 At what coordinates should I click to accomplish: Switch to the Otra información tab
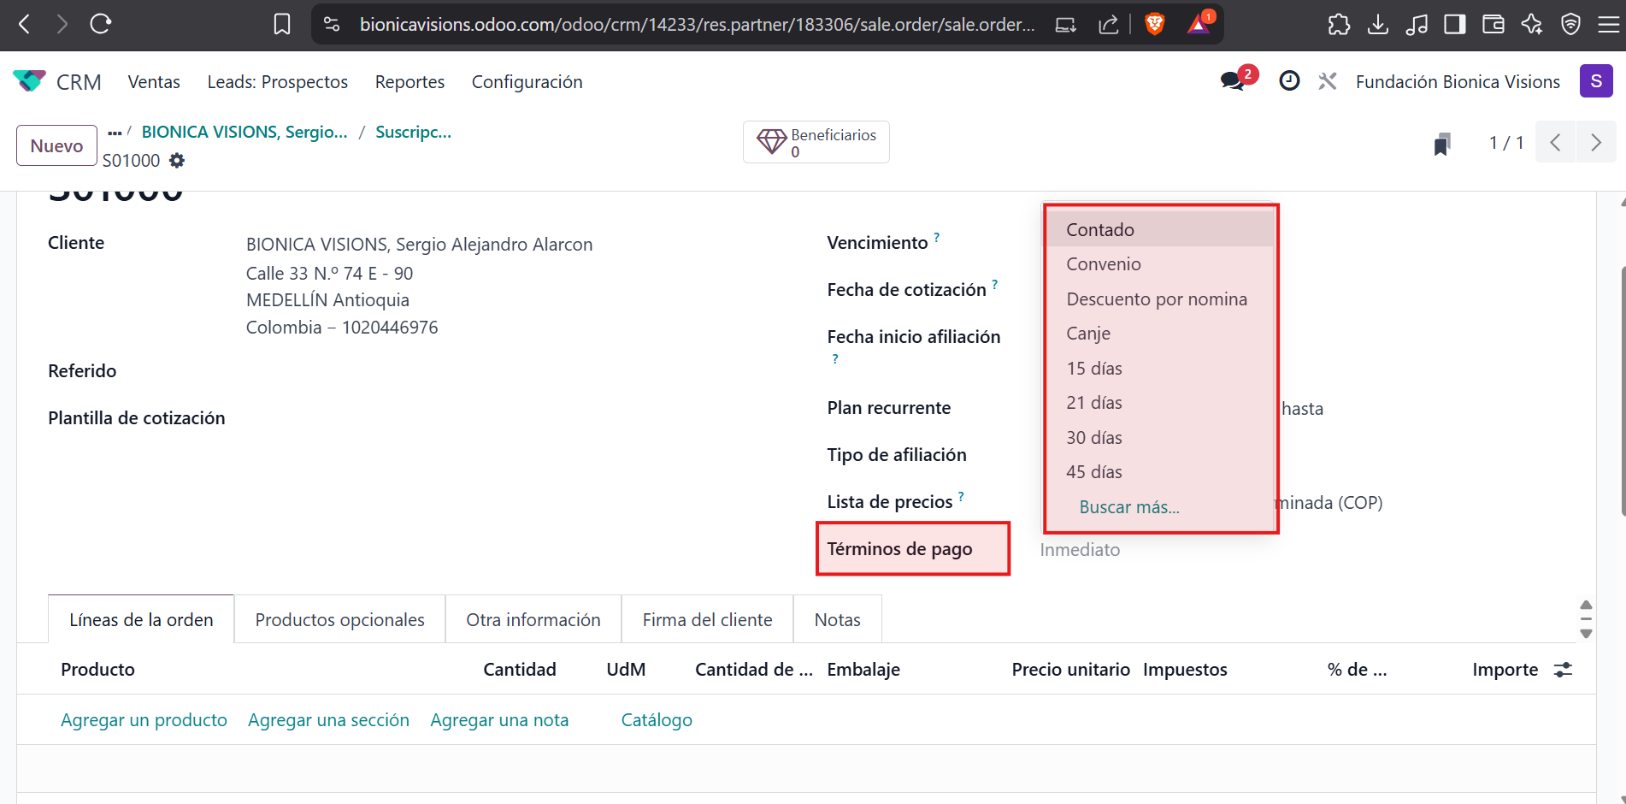click(533, 620)
